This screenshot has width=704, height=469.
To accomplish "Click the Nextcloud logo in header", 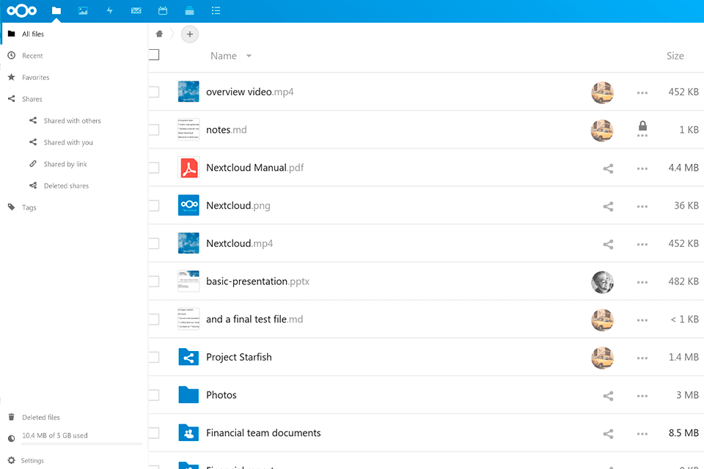I will pyautogui.click(x=21, y=11).
